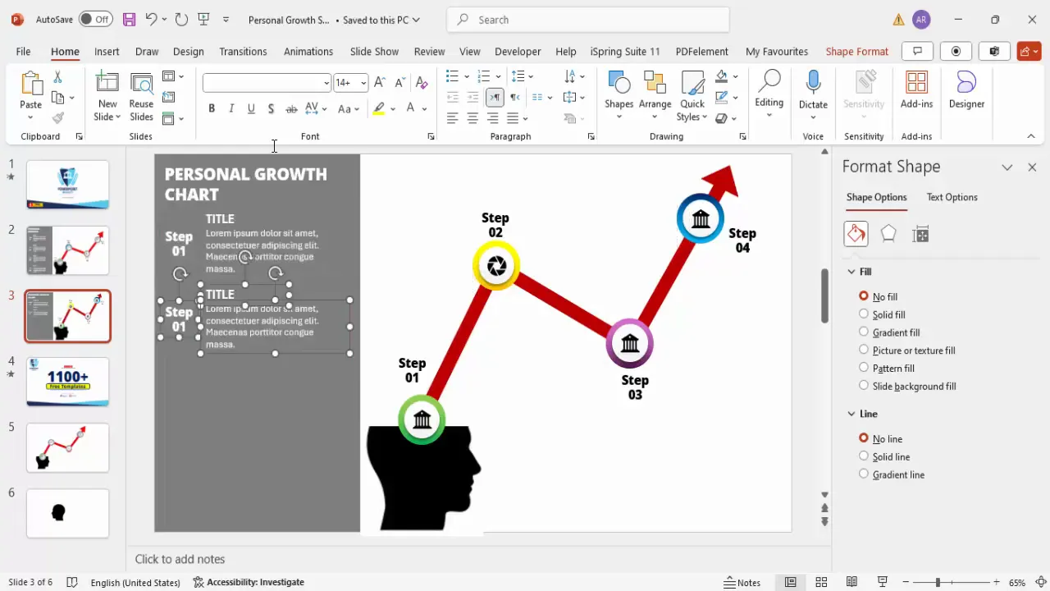Screen dimensions: 1050x591
Task: Redo the last action
Action: click(181, 19)
